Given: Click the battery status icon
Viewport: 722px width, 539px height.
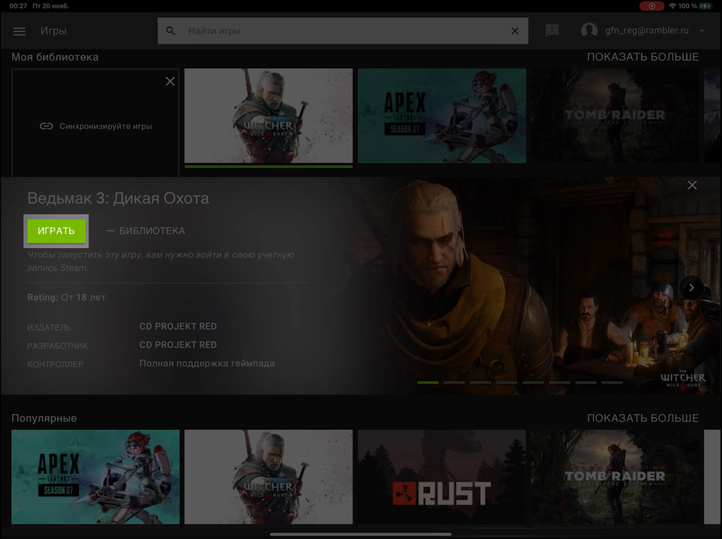Looking at the screenshot, I should [x=705, y=6].
